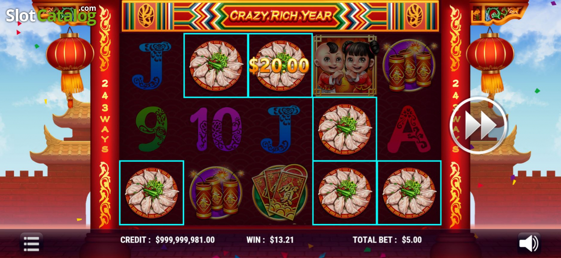Click the two children symbol
Image resolution: width=561 pixels, height=258 pixels.
coord(345,65)
